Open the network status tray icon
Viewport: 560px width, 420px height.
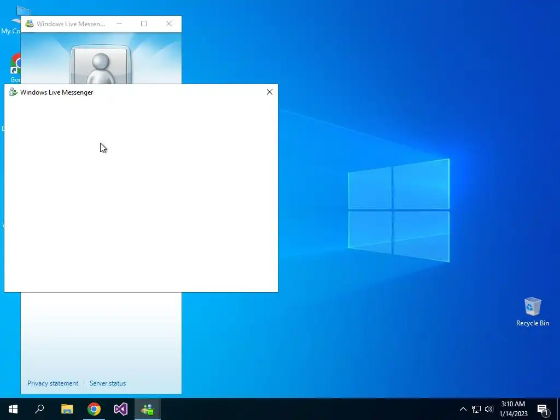click(x=476, y=409)
